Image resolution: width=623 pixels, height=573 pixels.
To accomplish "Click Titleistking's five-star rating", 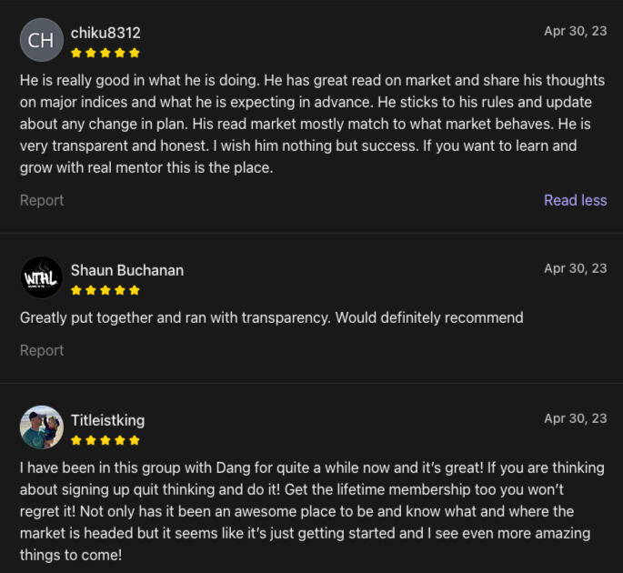I will [x=106, y=440].
